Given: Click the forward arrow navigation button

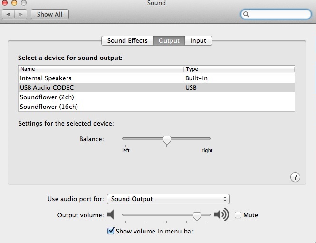Looking at the screenshot, I should 20,14.
